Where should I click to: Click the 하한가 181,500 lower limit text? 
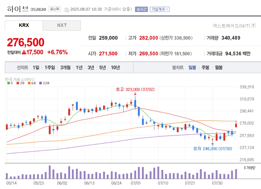pyautogui.click(x=175, y=54)
